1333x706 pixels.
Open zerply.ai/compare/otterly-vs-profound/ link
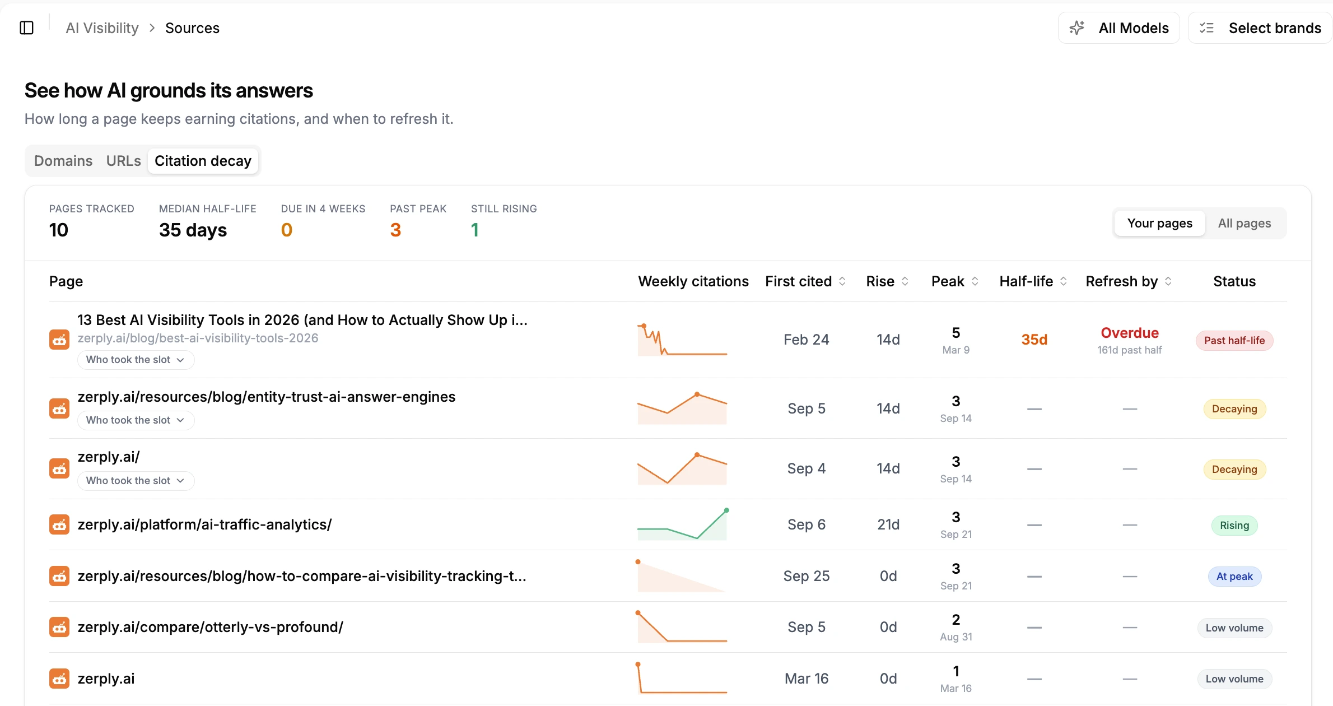pyautogui.click(x=211, y=627)
